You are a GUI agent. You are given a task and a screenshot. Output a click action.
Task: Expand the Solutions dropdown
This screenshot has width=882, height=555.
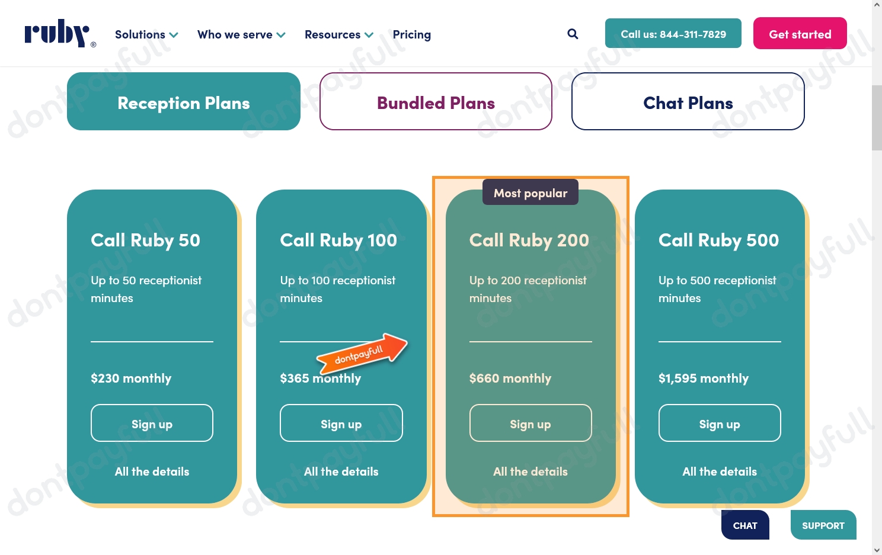(146, 34)
